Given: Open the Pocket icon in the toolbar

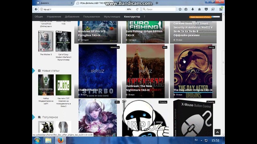Looking at the screenshot, I should pos(206,9).
